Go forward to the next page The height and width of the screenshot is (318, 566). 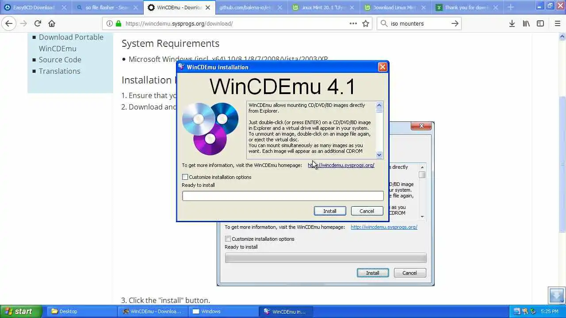click(x=23, y=23)
